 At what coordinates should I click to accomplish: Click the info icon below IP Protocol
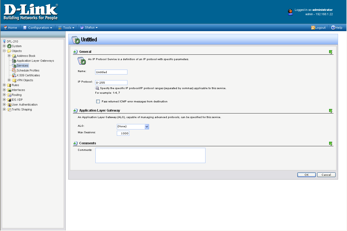pyautogui.click(x=97, y=88)
